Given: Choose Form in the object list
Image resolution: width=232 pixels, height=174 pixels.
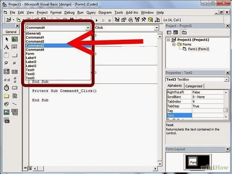Looking at the screenshot, I should point(58,54).
